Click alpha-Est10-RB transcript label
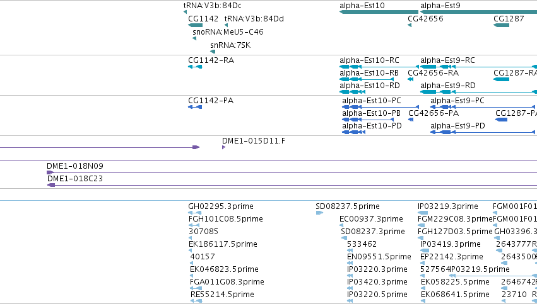The height and width of the screenshot is (304, 537). click(x=369, y=73)
